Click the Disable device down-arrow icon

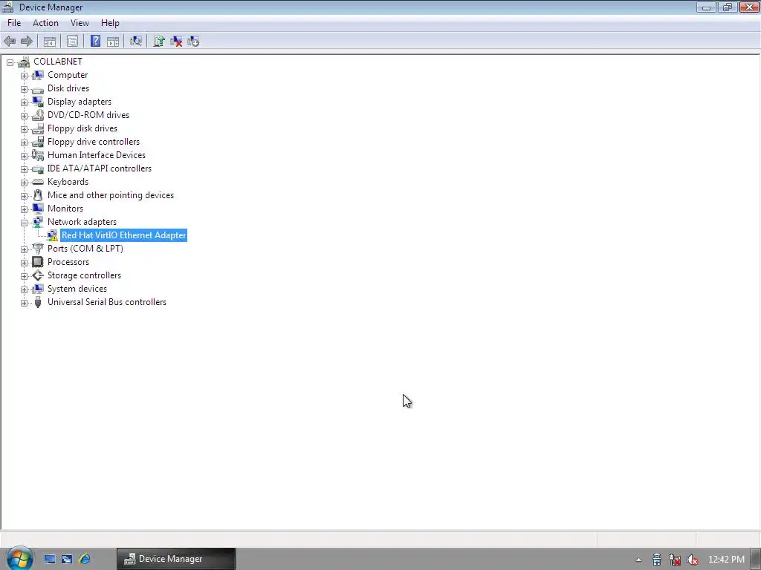pos(193,42)
